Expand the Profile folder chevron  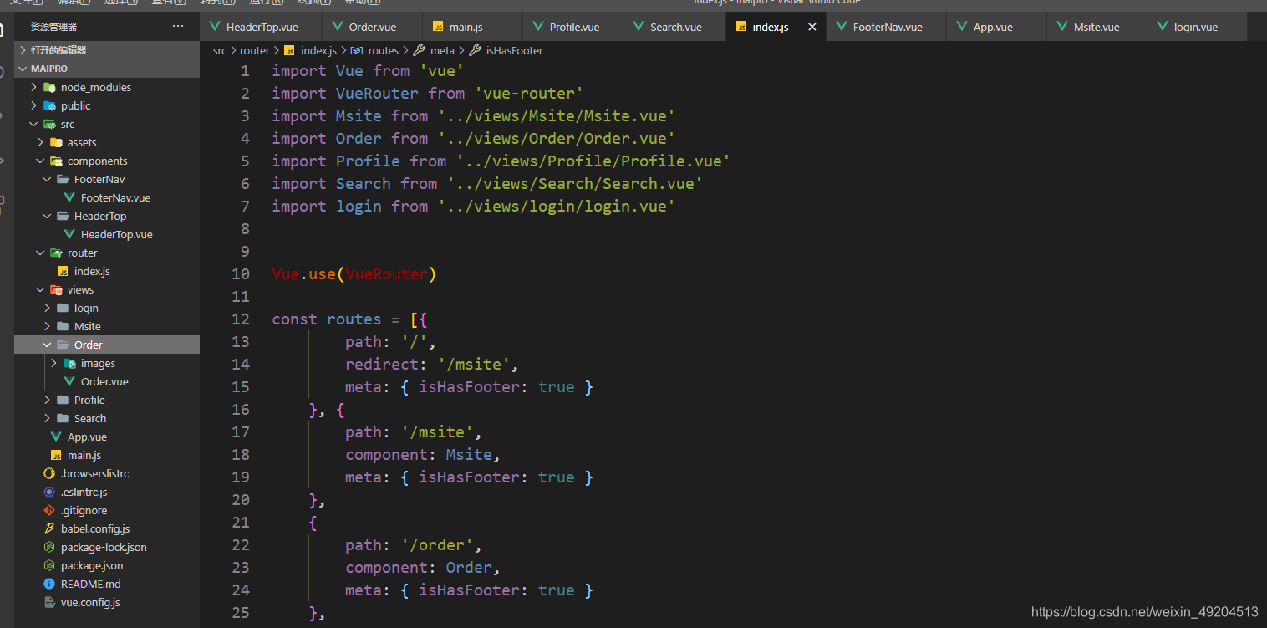pos(48,400)
